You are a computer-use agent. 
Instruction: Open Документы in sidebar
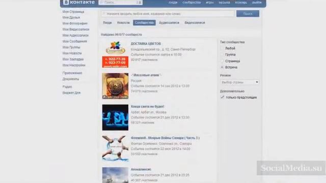71,79
